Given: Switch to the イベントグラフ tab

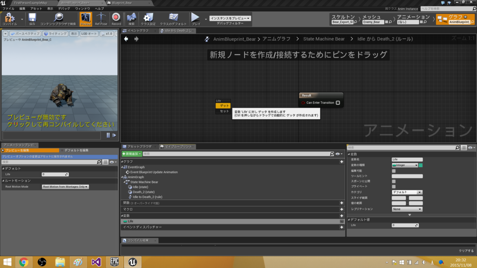Looking at the screenshot, I should [138, 31].
